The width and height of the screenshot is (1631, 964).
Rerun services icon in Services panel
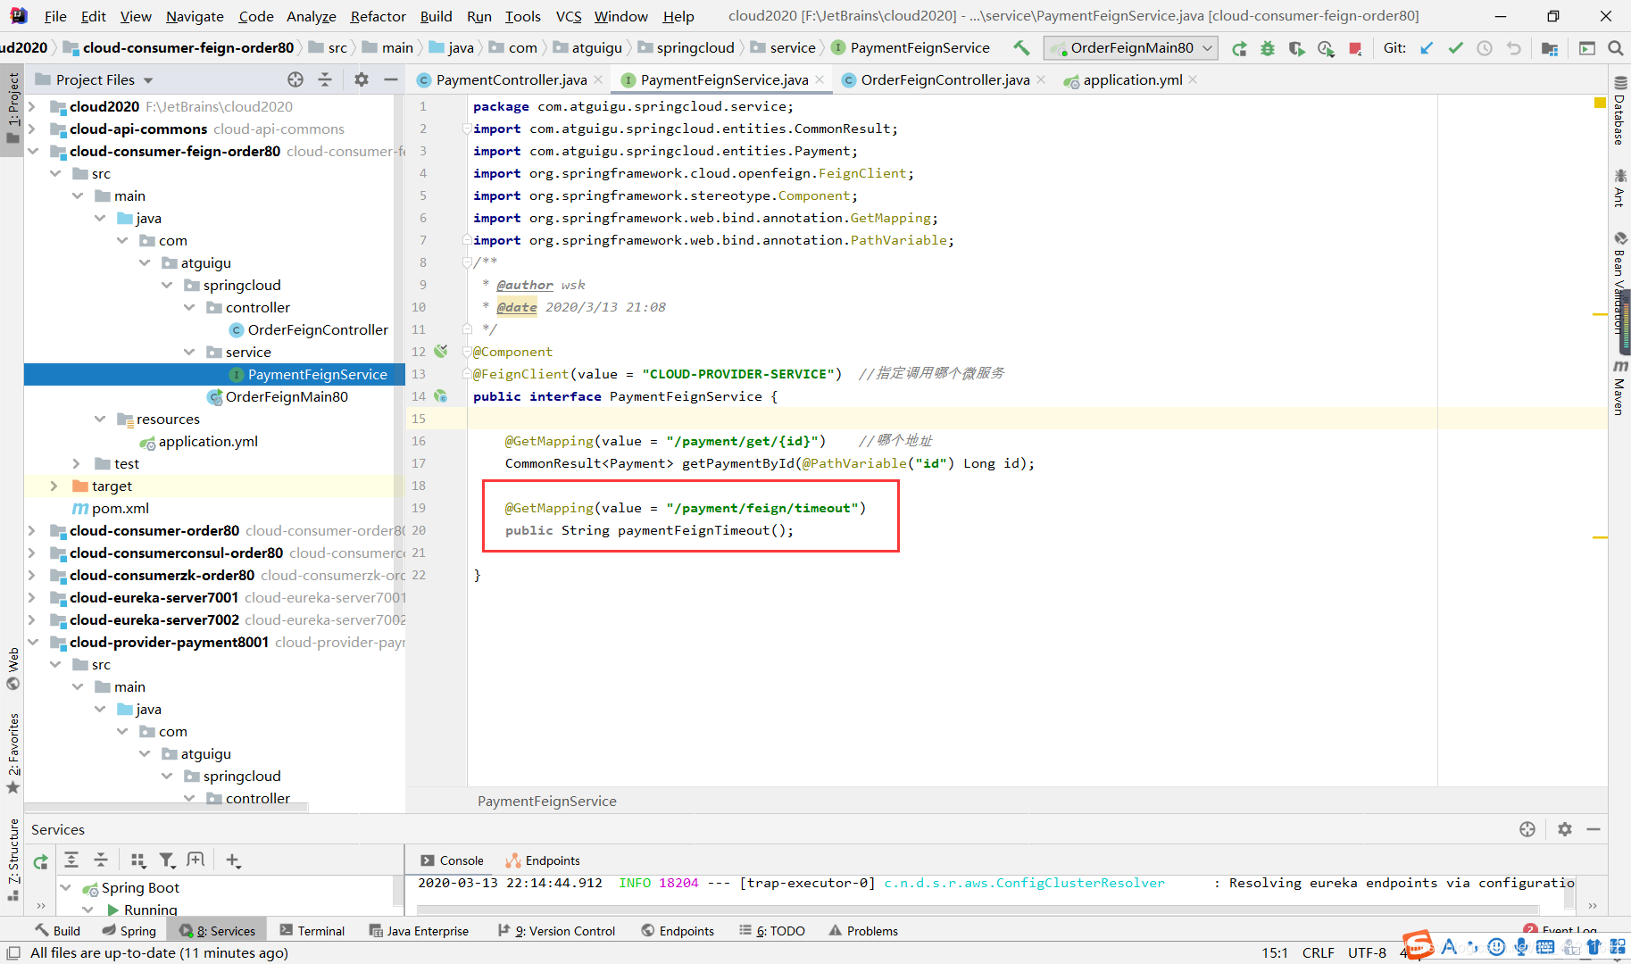pos(41,861)
